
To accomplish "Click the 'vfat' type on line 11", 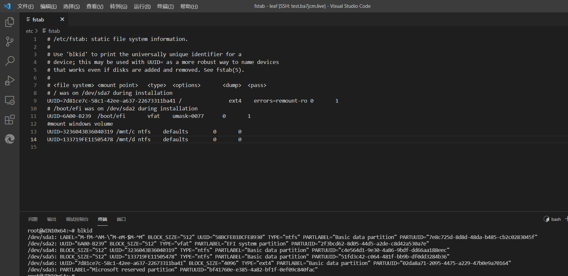I will [x=154, y=116].
